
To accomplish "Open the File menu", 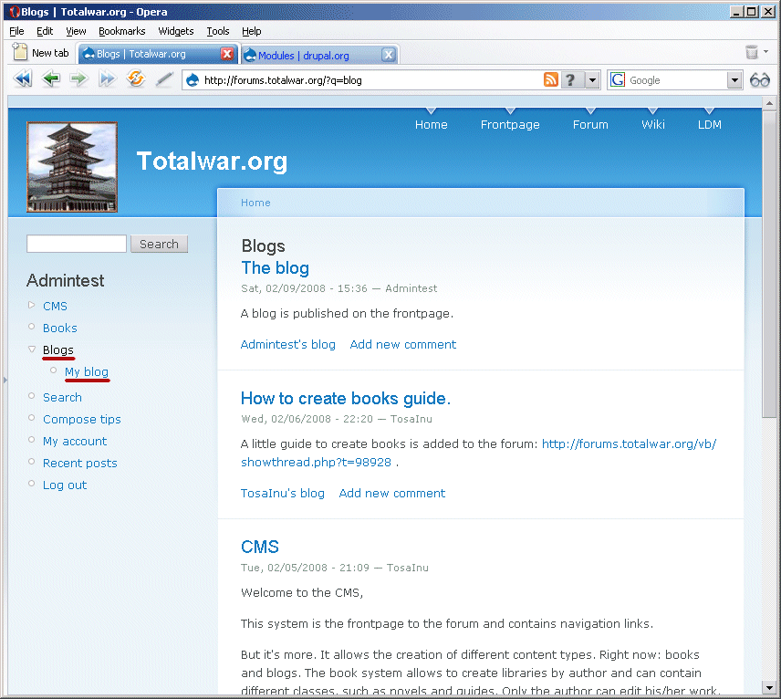I will coord(16,31).
